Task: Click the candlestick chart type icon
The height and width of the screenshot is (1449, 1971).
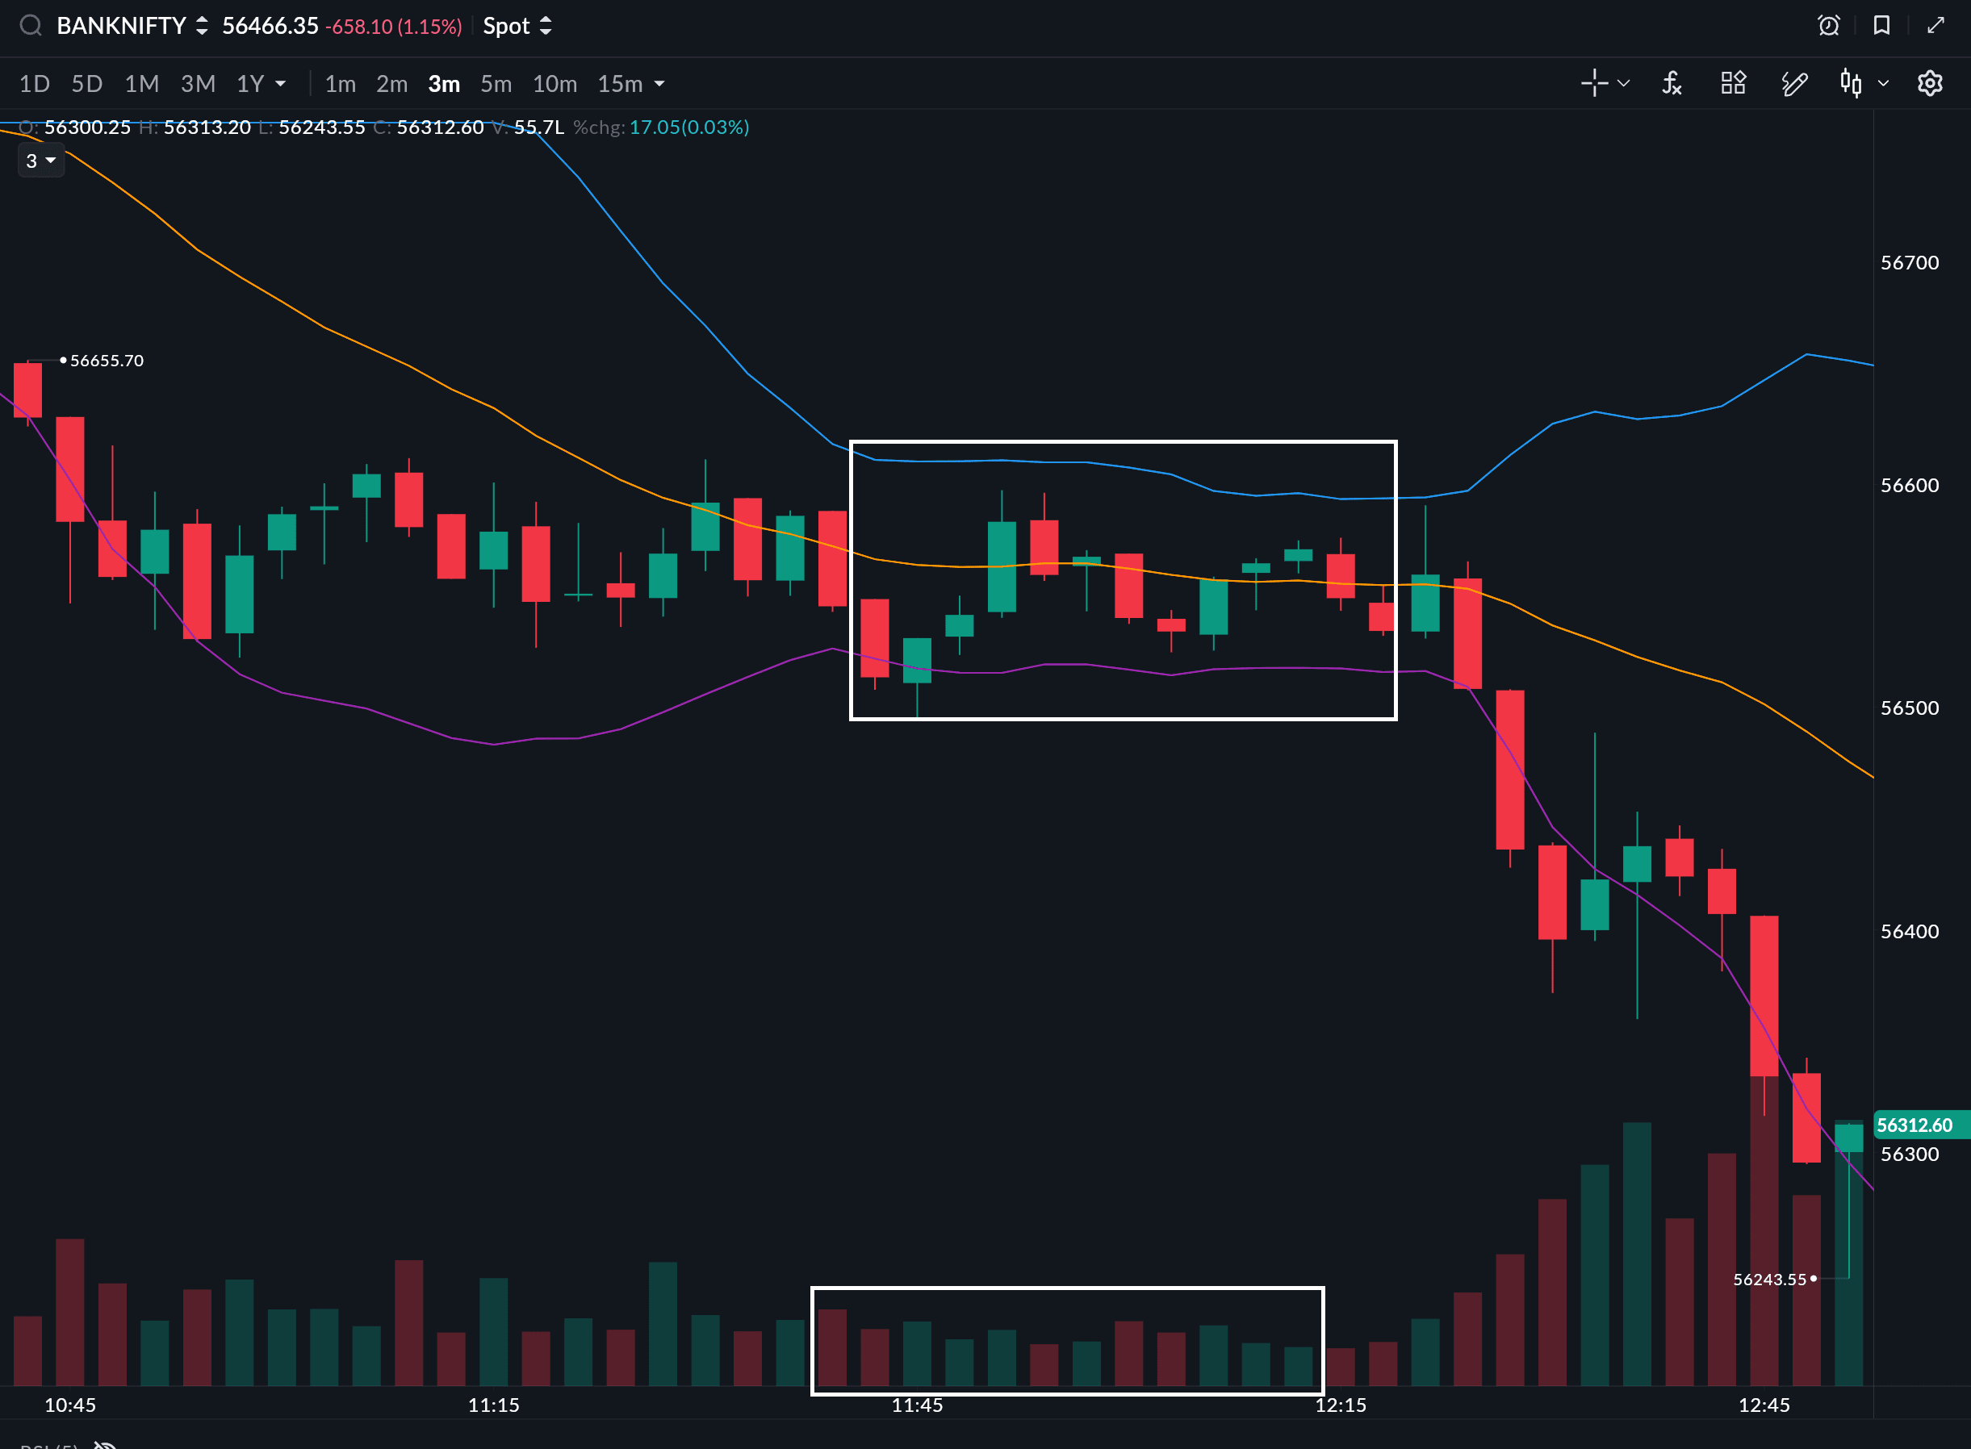Action: tap(1851, 83)
